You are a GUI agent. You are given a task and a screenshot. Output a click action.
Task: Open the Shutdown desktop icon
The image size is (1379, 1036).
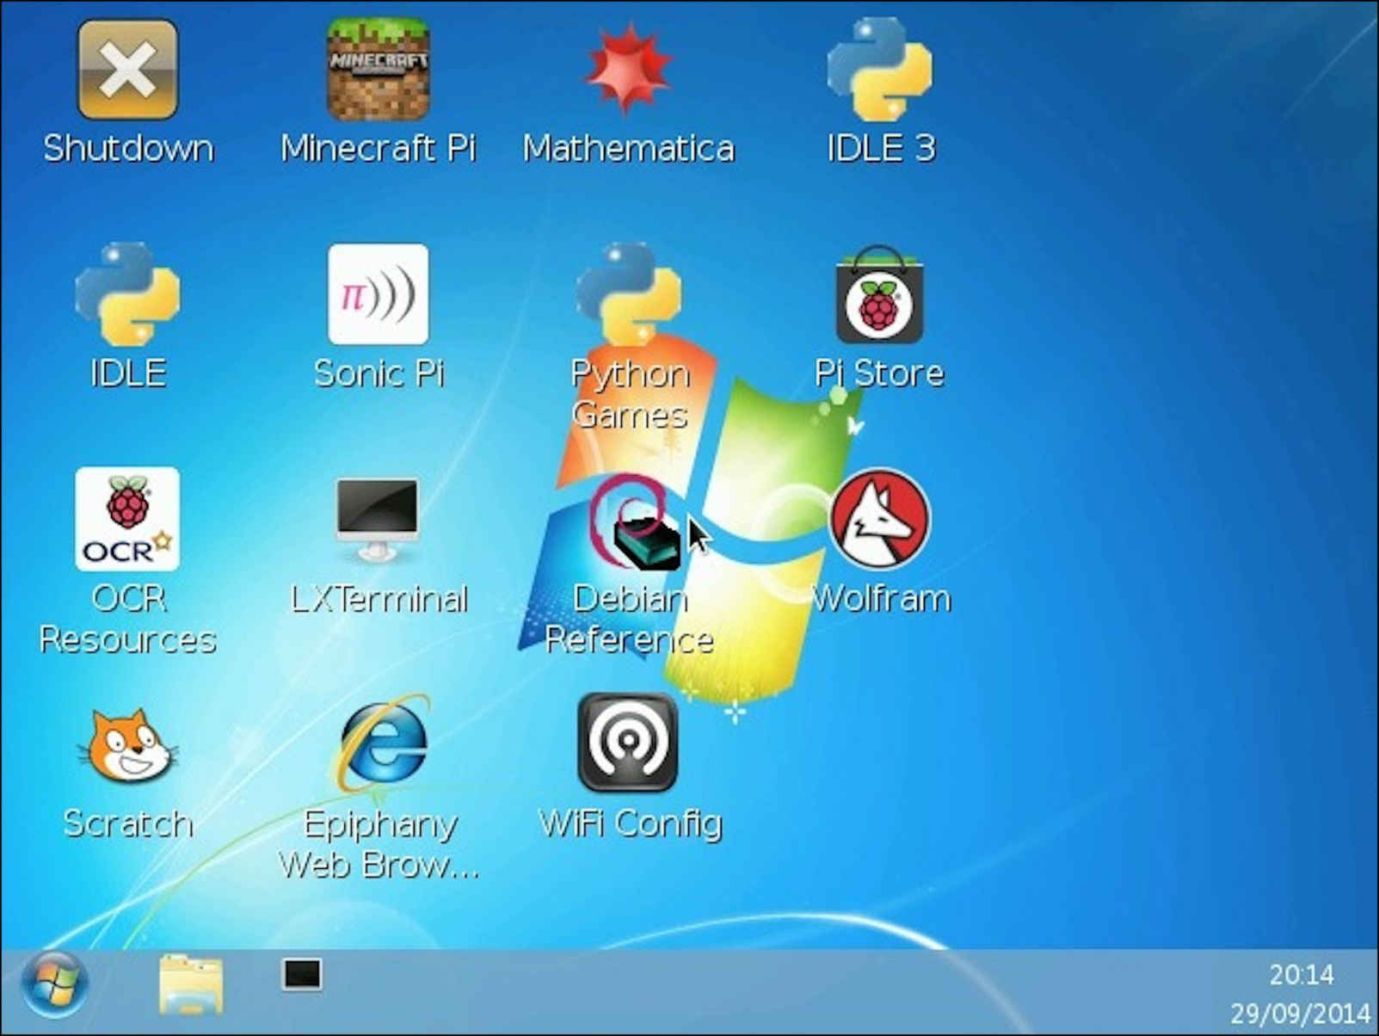pos(127,71)
